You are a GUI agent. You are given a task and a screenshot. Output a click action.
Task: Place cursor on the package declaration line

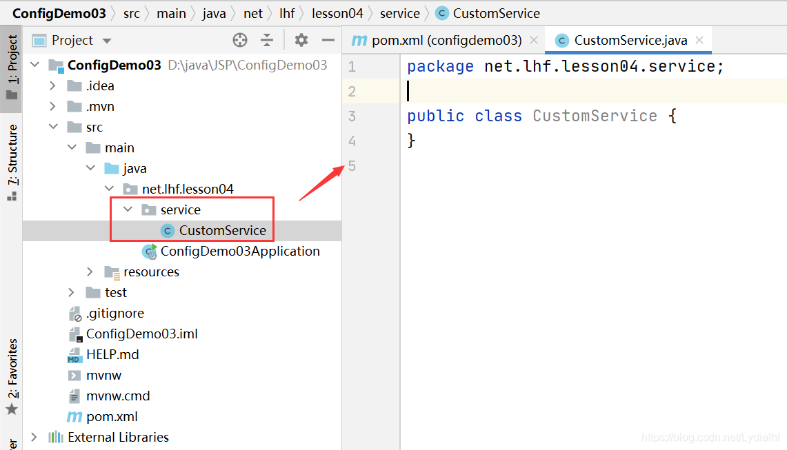click(565, 66)
